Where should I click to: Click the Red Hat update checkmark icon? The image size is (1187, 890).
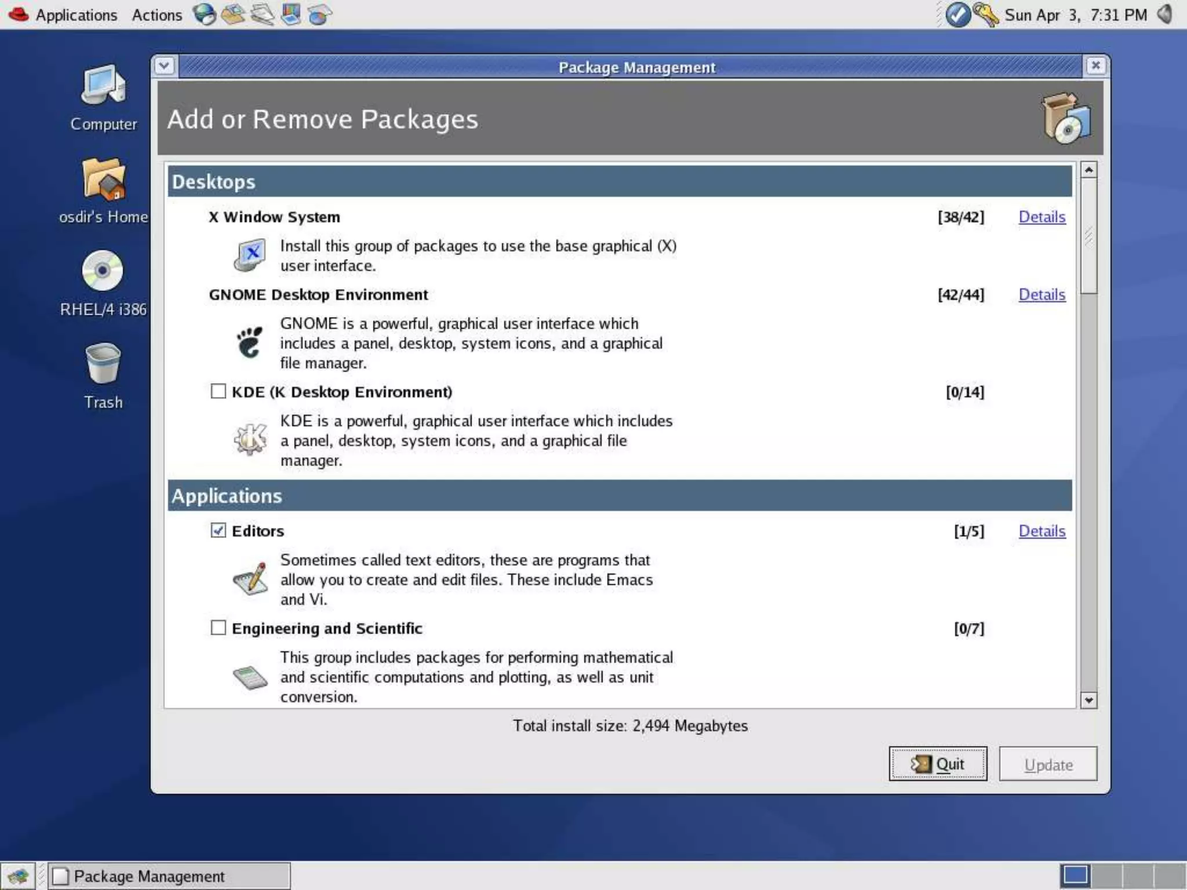point(957,14)
